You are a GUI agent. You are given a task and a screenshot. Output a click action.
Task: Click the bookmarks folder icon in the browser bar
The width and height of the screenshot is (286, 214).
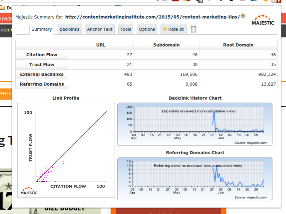(2, 8)
